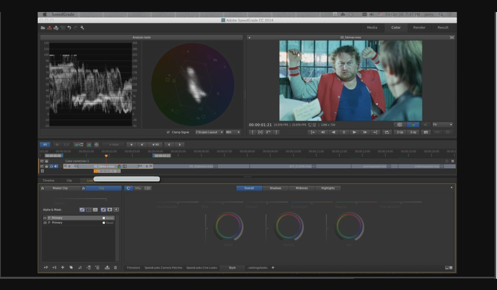Switch to the Color tab
The width and height of the screenshot is (497, 290).
coord(396,28)
